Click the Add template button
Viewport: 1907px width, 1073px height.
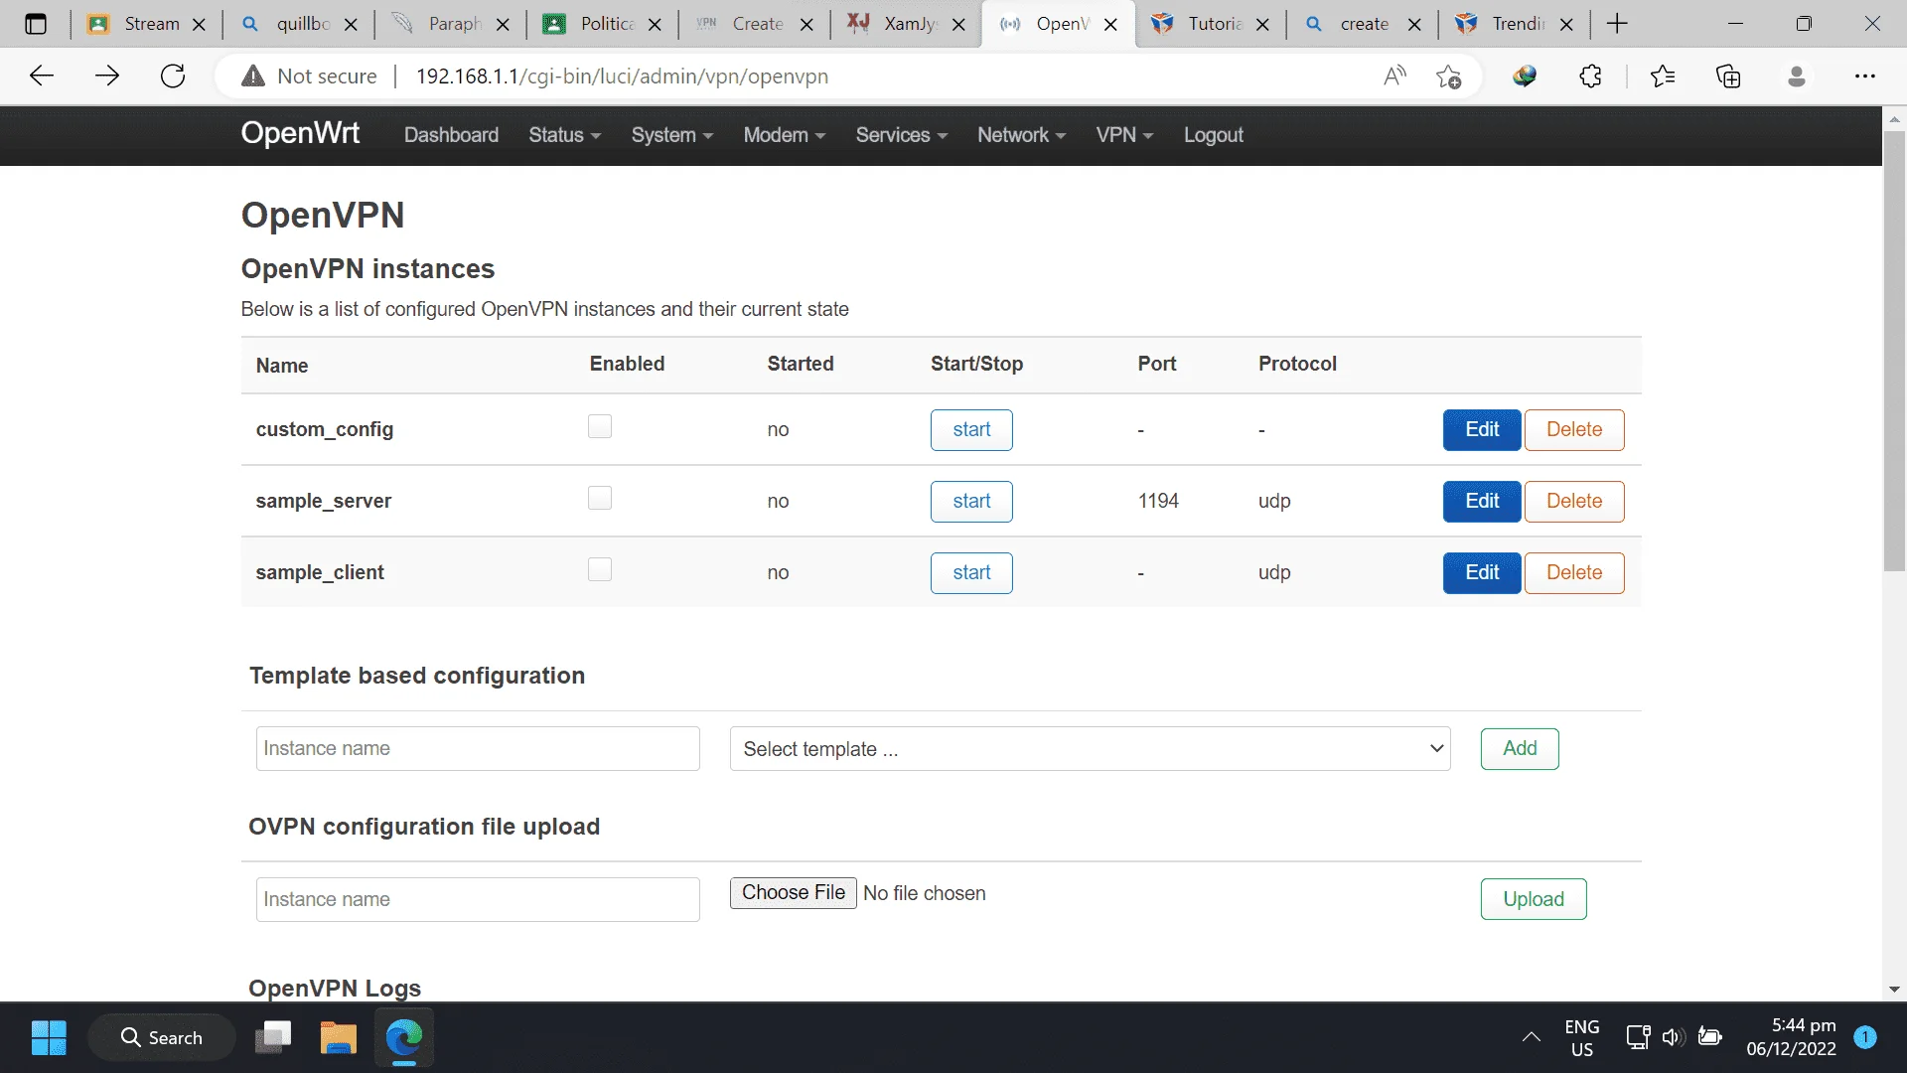click(x=1520, y=749)
